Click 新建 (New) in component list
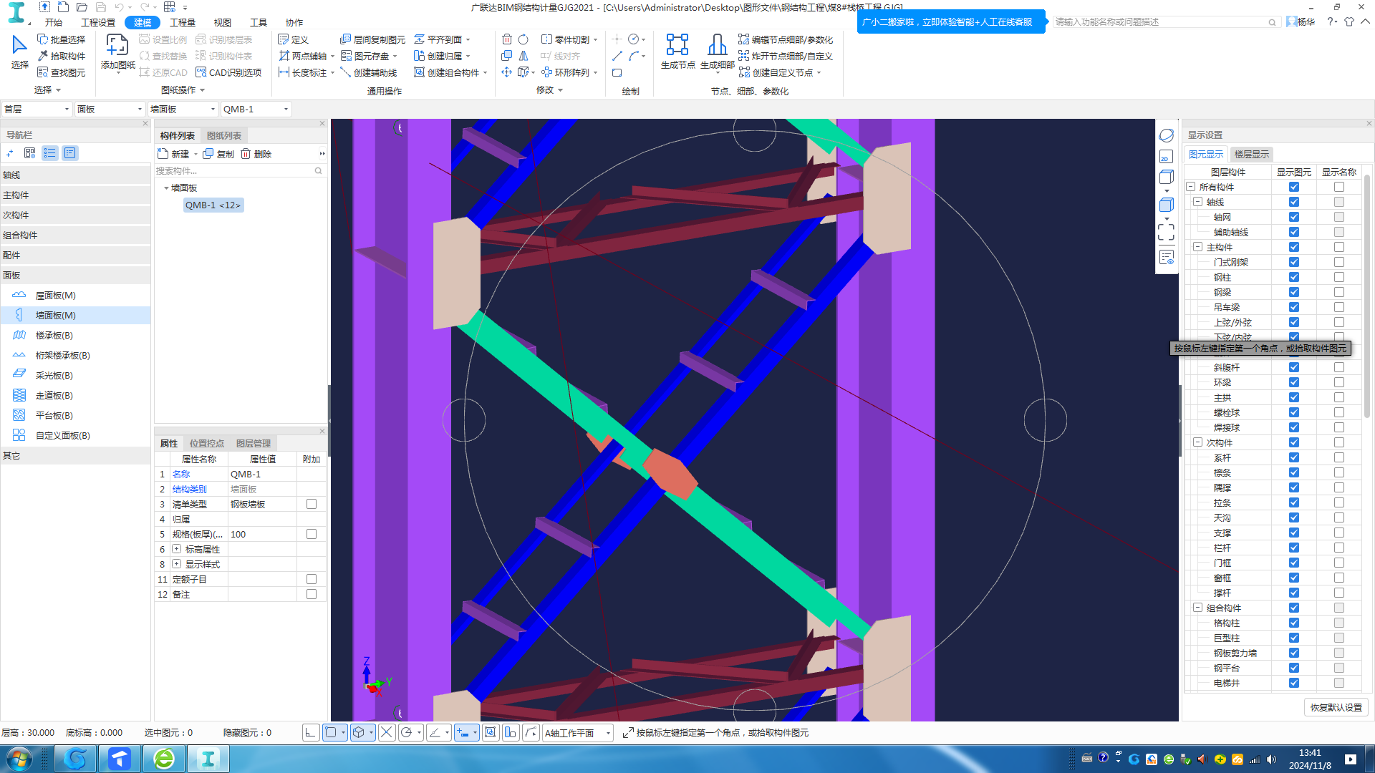Screen dimensions: 1375x773 [174, 154]
